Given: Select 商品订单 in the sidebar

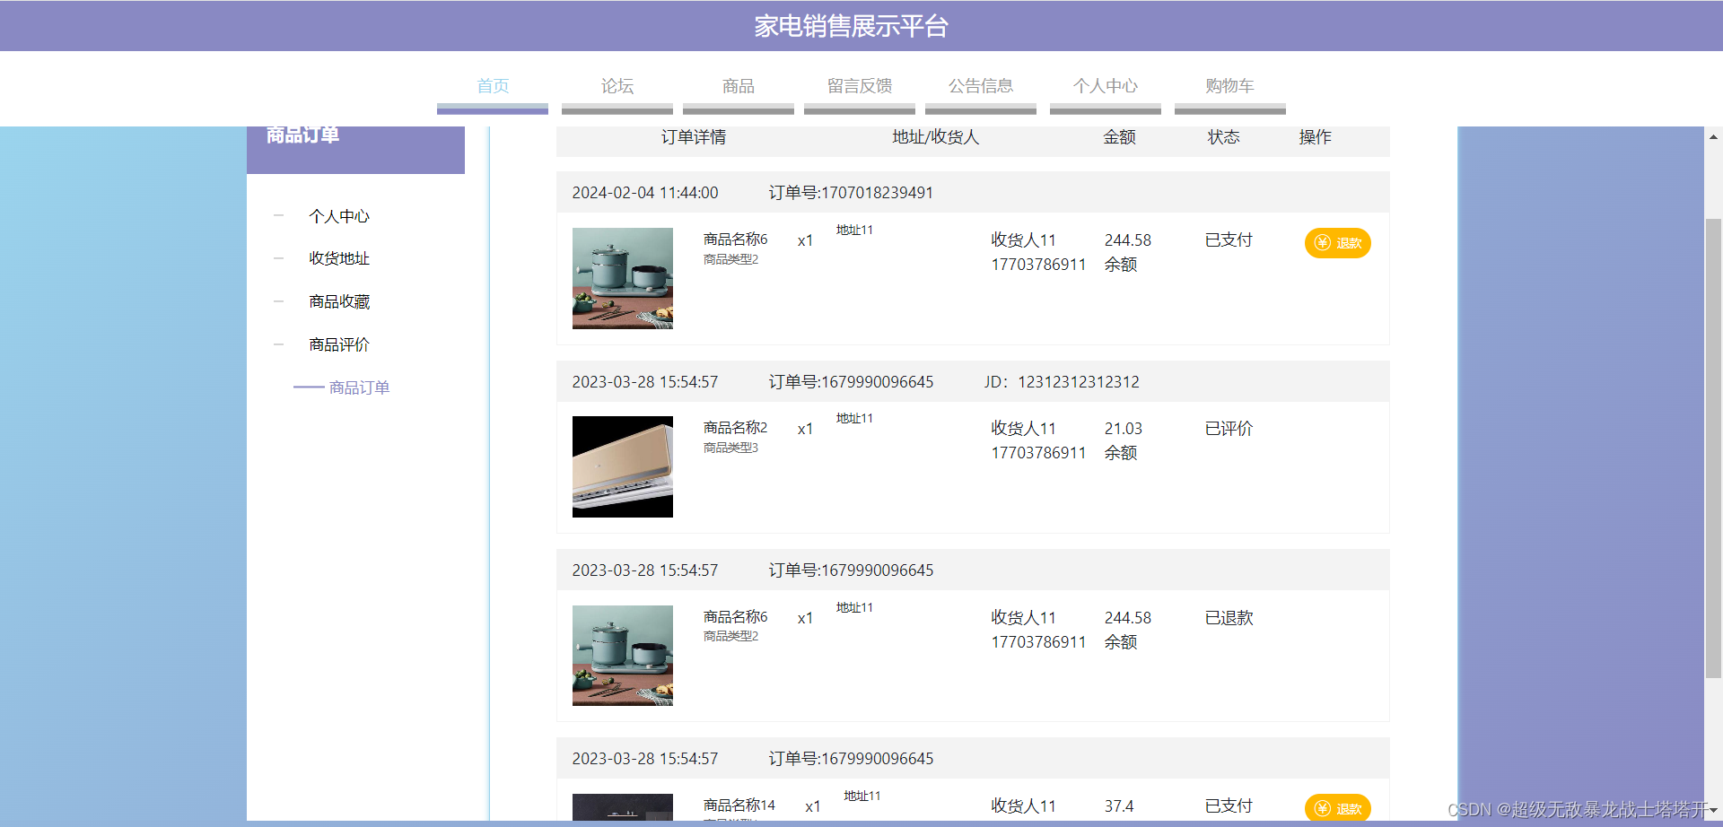Looking at the screenshot, I should (x=359, y=387).
